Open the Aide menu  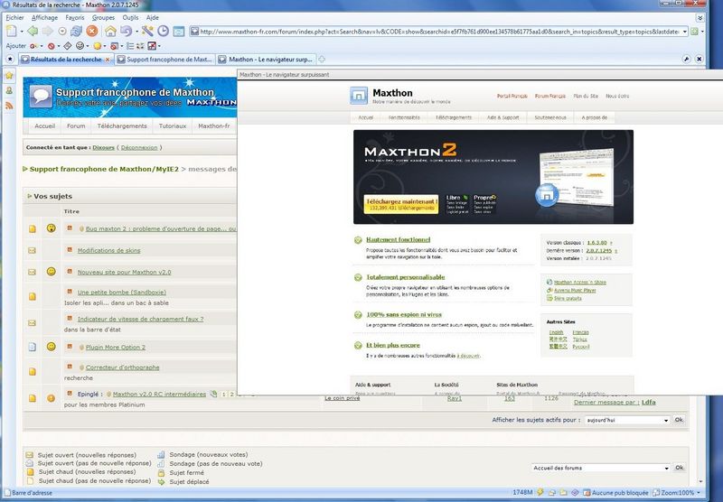coord(153,17)
